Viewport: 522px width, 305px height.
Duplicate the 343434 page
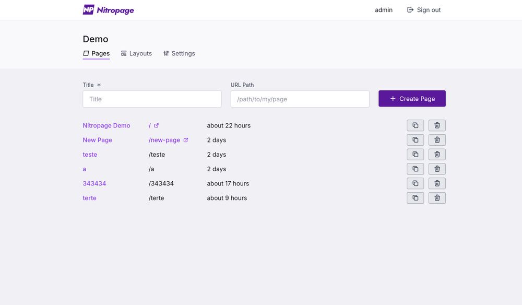tap(415, 183)
